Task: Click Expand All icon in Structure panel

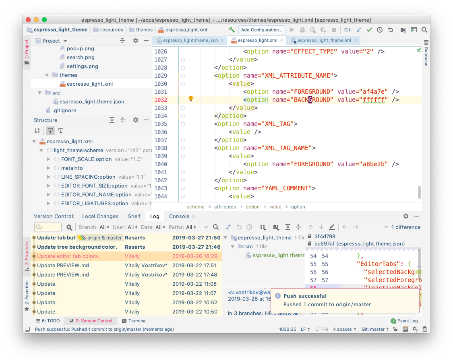Action: pos(112,120)
